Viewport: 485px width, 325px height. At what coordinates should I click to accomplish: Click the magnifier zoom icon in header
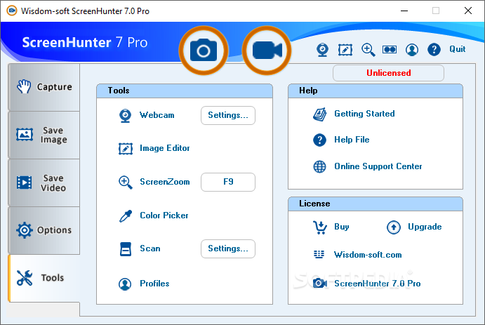coord(368,49)
